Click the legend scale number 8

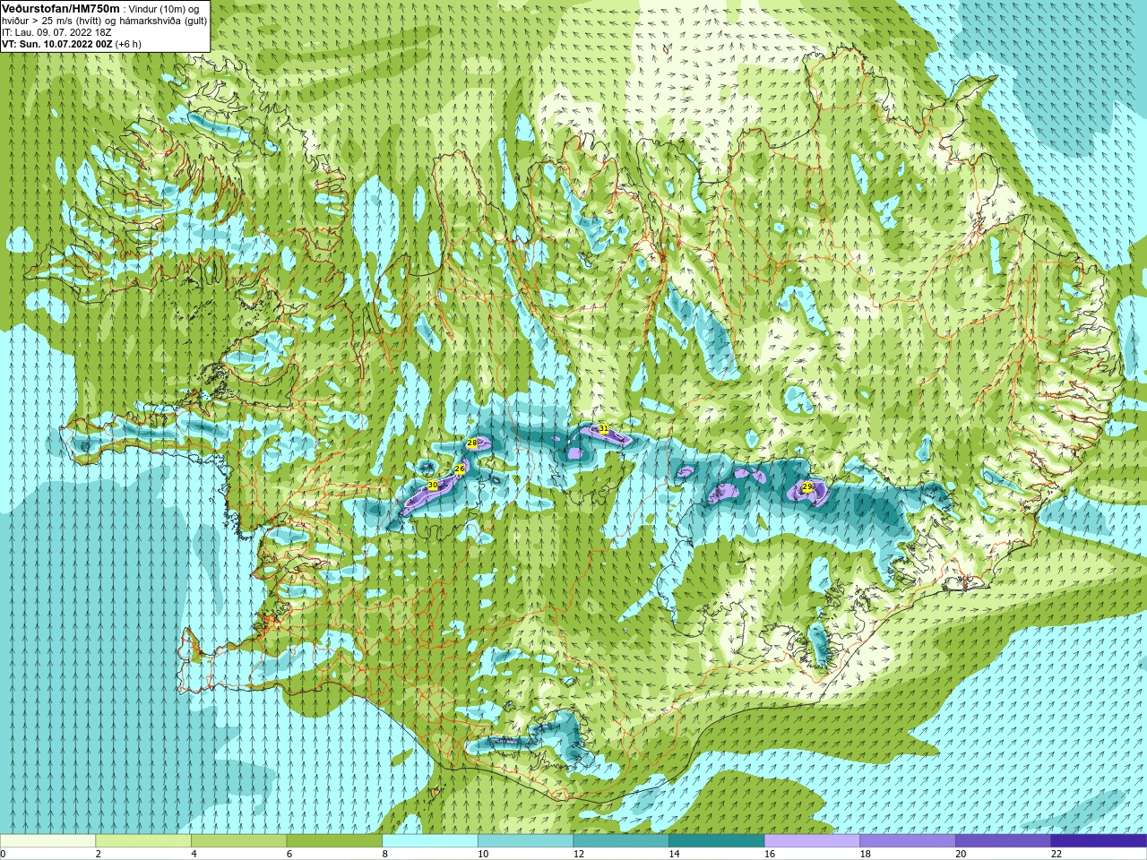385,854
